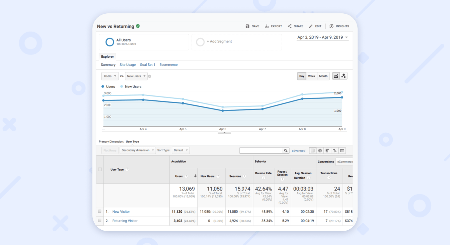Select the comparison table view

(334, 151)
